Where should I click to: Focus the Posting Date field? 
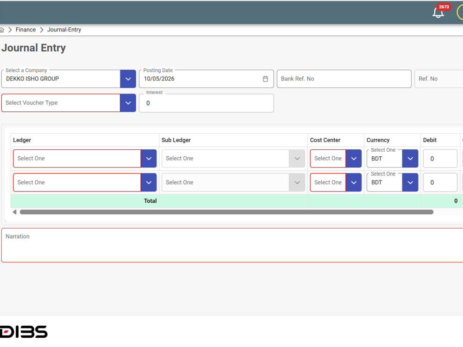tap(206, 79)
